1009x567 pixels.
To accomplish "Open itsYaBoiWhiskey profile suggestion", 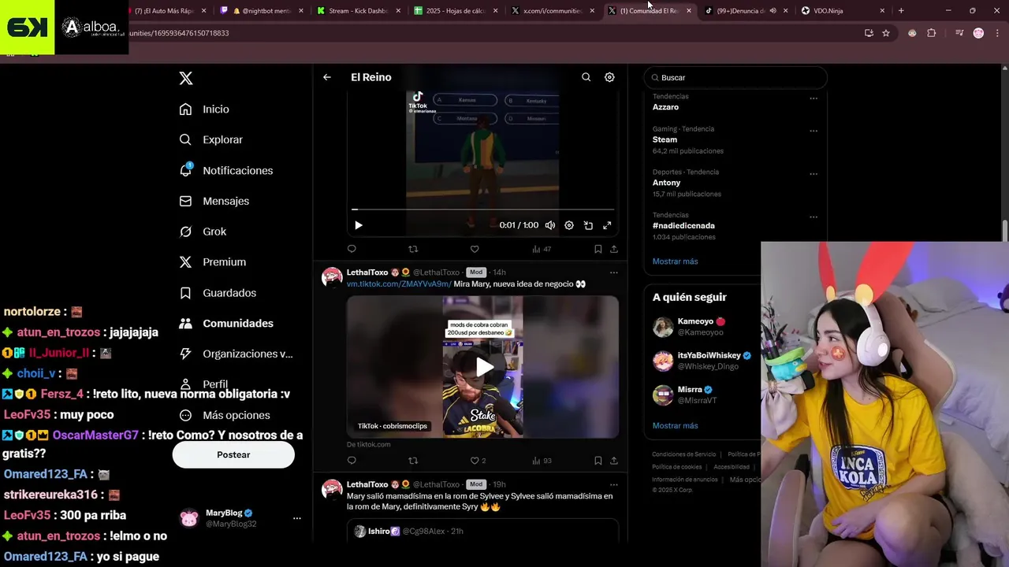I will (x=709, y=355).
